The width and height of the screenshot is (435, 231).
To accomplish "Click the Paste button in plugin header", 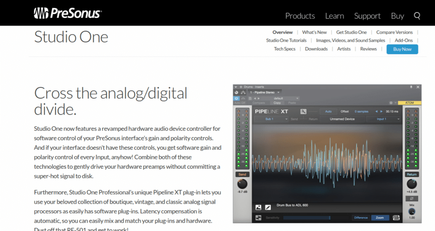I will (x=292, y=103).
